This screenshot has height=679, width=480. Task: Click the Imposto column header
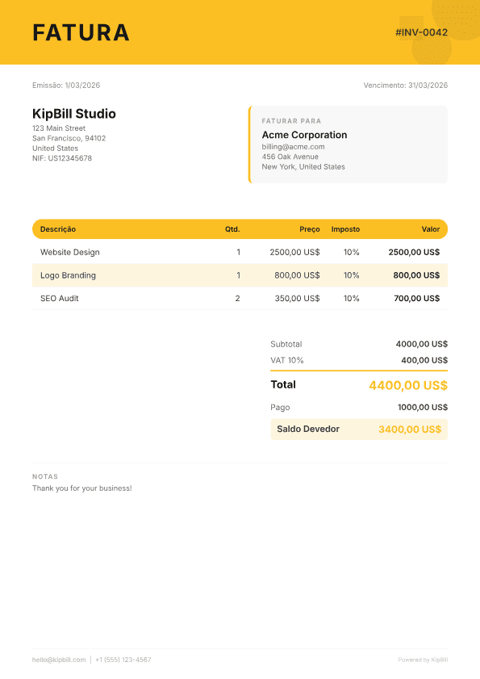tap(345, 229)
